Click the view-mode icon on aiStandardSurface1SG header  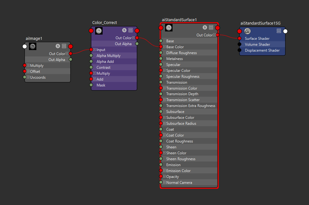[279, 31]
